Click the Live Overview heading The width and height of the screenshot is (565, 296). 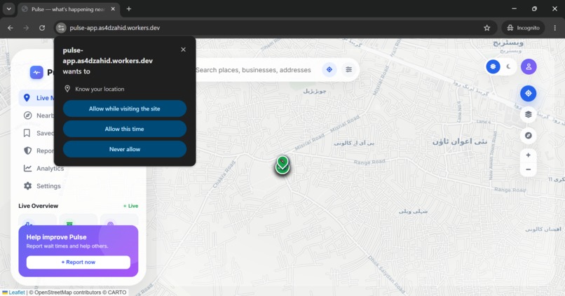(x=38, y=206)
